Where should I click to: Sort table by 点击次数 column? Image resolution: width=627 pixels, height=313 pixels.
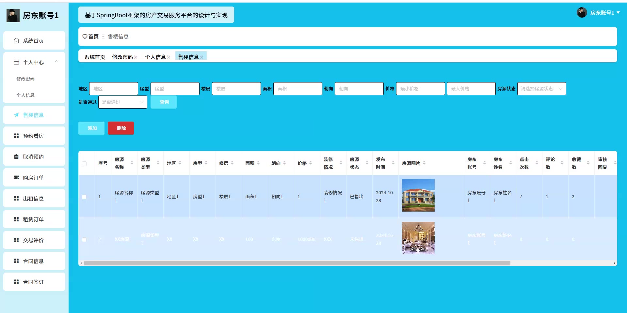[537, 163]
